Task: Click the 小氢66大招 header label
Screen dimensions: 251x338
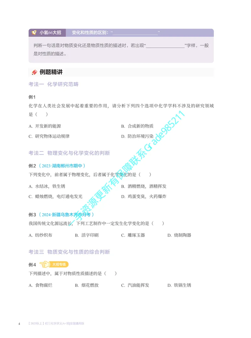Action: pos(51,33)
